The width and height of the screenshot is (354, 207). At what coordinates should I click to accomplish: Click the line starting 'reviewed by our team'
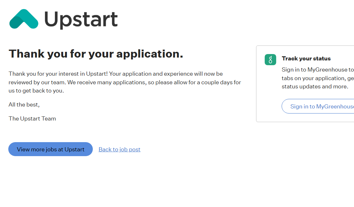coord(124,82)
